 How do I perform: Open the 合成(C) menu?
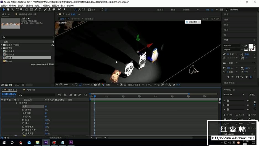[21, 6]
